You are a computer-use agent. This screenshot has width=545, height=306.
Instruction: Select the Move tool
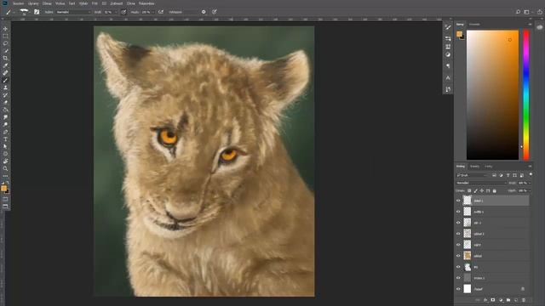point(5,29)
